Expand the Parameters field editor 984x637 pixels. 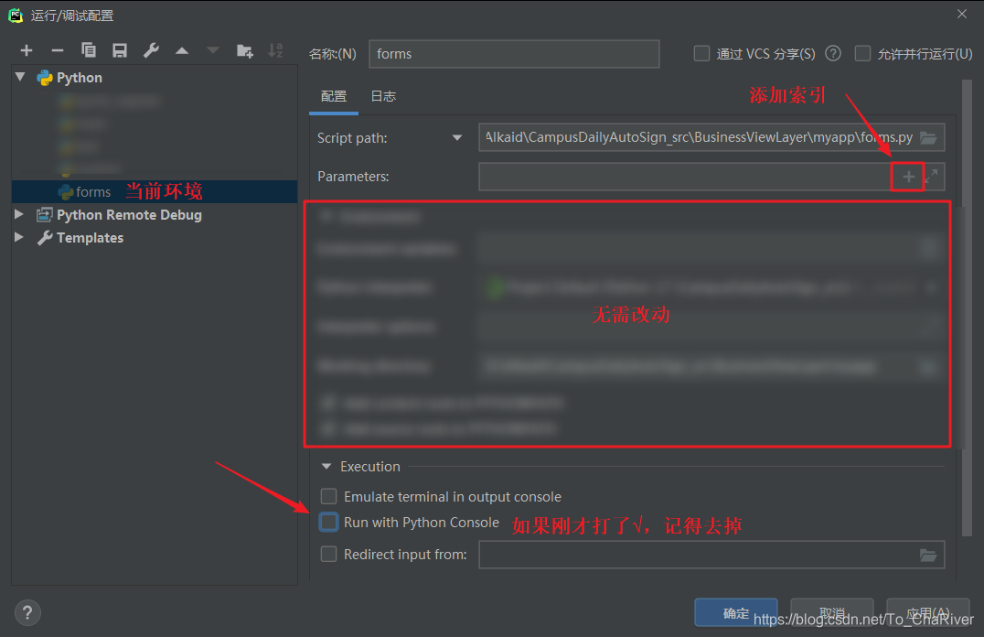[931, 177]
